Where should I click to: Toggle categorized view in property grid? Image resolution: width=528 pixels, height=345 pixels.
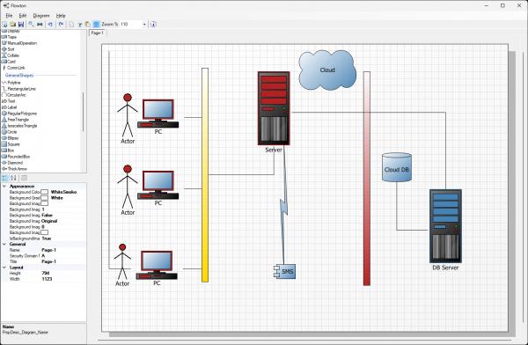(x=5, y=178)
